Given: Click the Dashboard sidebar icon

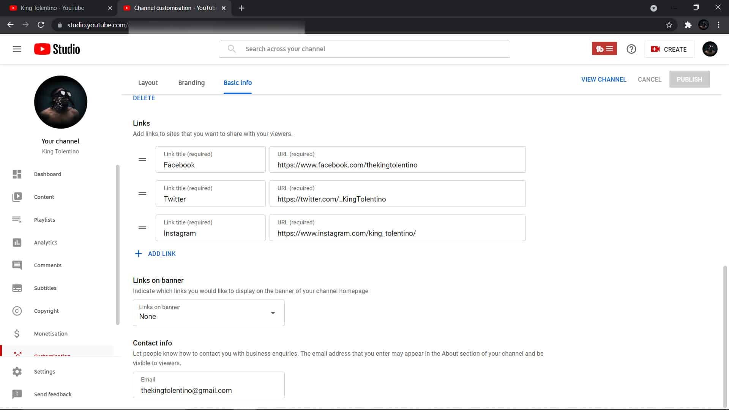Looking at the screenshot, I should [x=17, y=174].
